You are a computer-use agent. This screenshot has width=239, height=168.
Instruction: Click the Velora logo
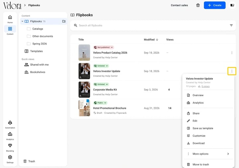12,6
